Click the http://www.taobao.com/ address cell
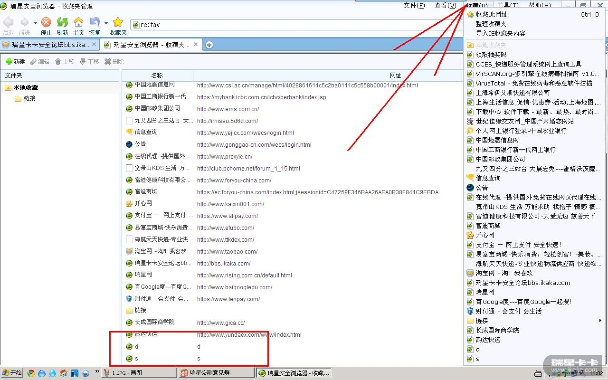608x380 pixels. (x=227, y=252)
